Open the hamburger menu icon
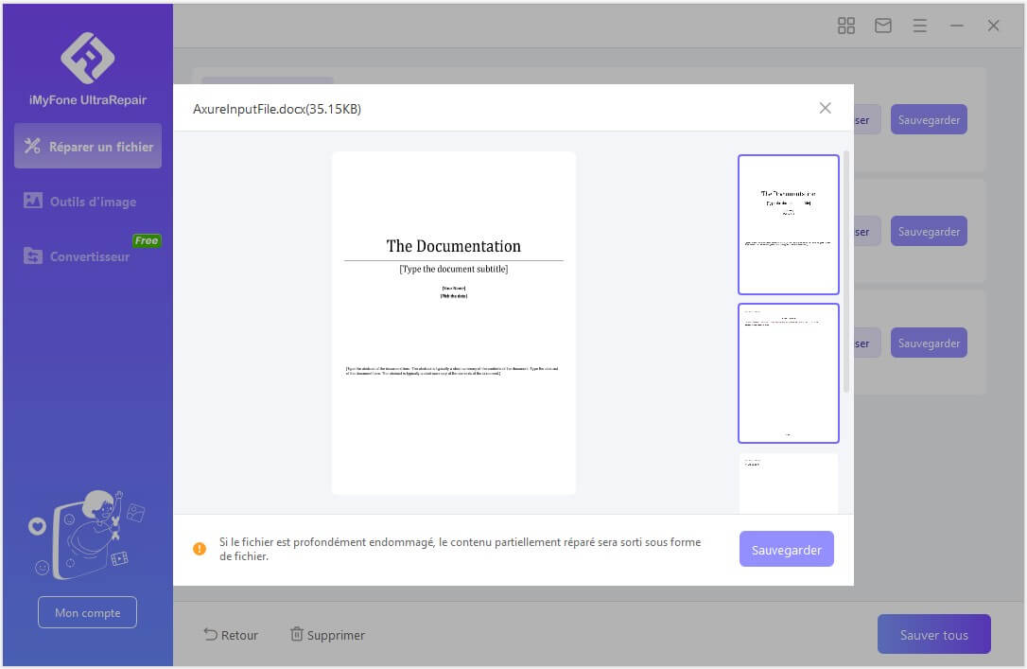Image resolution: width=1027 pixels, height=669 pixels. pos(919,26)
